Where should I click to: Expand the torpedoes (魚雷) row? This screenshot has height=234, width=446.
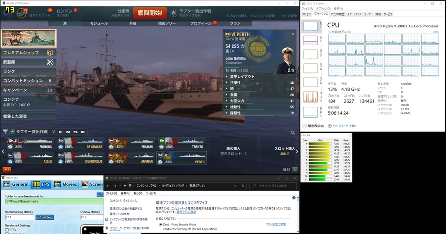tap(260, 95)
